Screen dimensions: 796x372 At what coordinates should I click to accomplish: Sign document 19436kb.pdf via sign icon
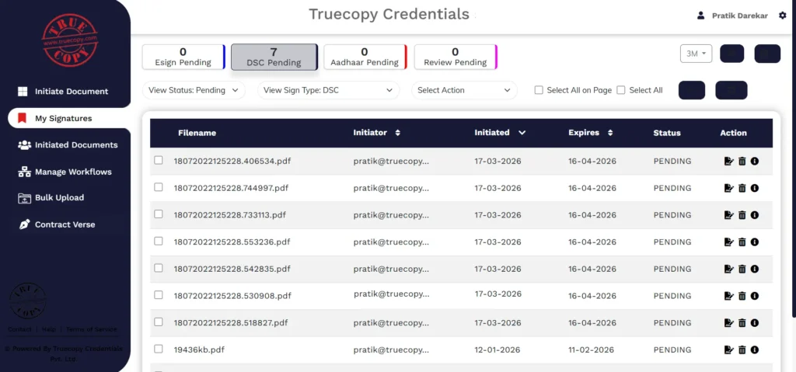pyautogui.click(x=729, y=349)
